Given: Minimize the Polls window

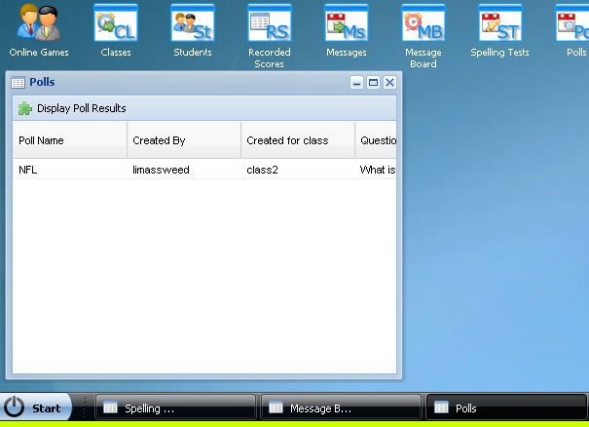Looking at the screenshot, I should [357, 83].
